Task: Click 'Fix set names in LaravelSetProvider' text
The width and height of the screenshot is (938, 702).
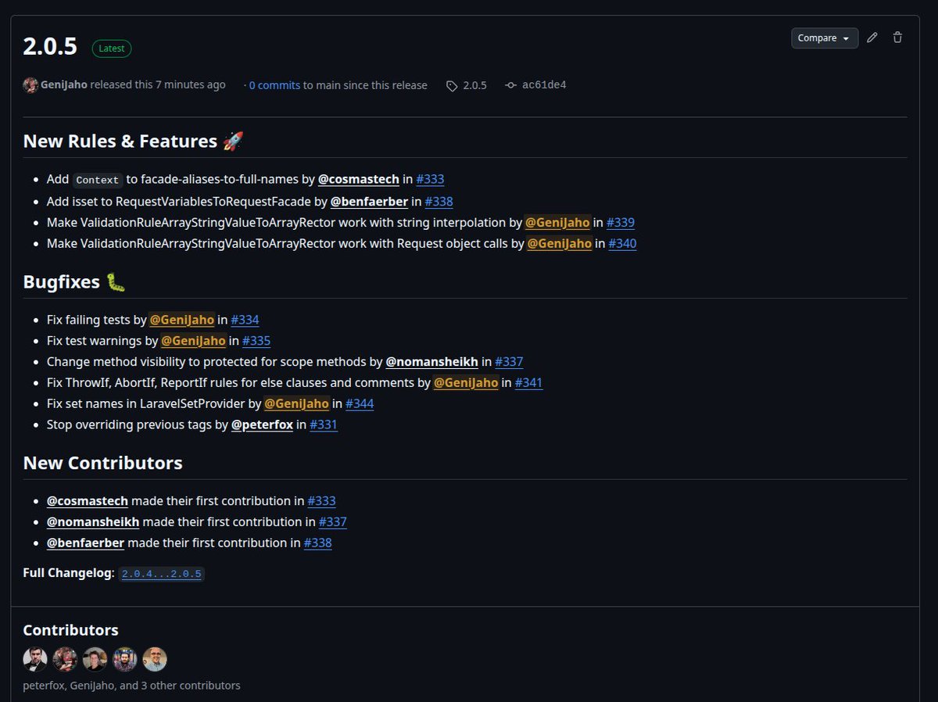Action: tap(145, 403)
